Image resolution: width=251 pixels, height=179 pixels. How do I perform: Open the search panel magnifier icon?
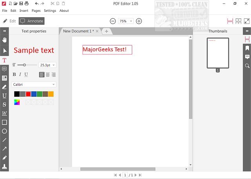247,66
